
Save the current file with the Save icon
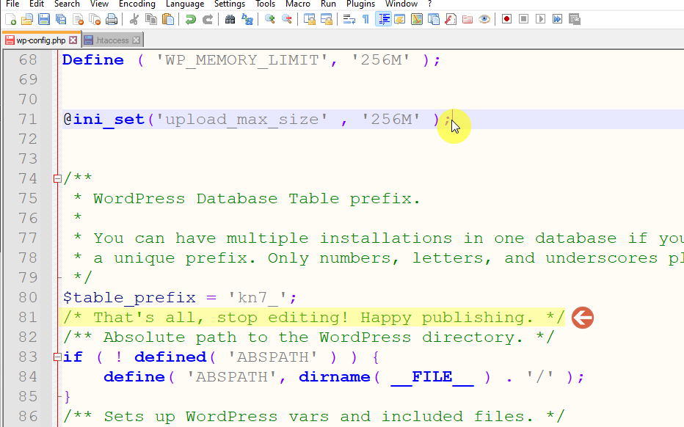pyautogui.click(x=44, y=19)
